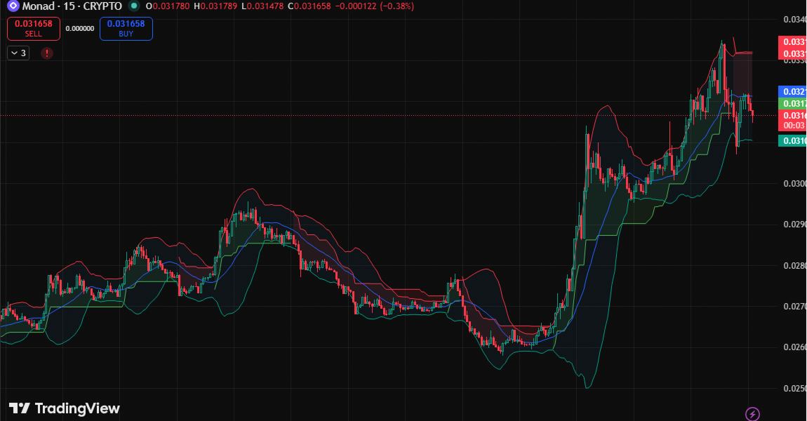Click the low price L0.031478
Screen dimensions: 807x421
click(x=262, y=6)
